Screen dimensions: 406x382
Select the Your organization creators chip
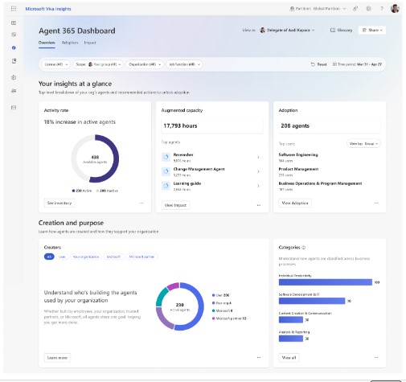tap(86, 257)
